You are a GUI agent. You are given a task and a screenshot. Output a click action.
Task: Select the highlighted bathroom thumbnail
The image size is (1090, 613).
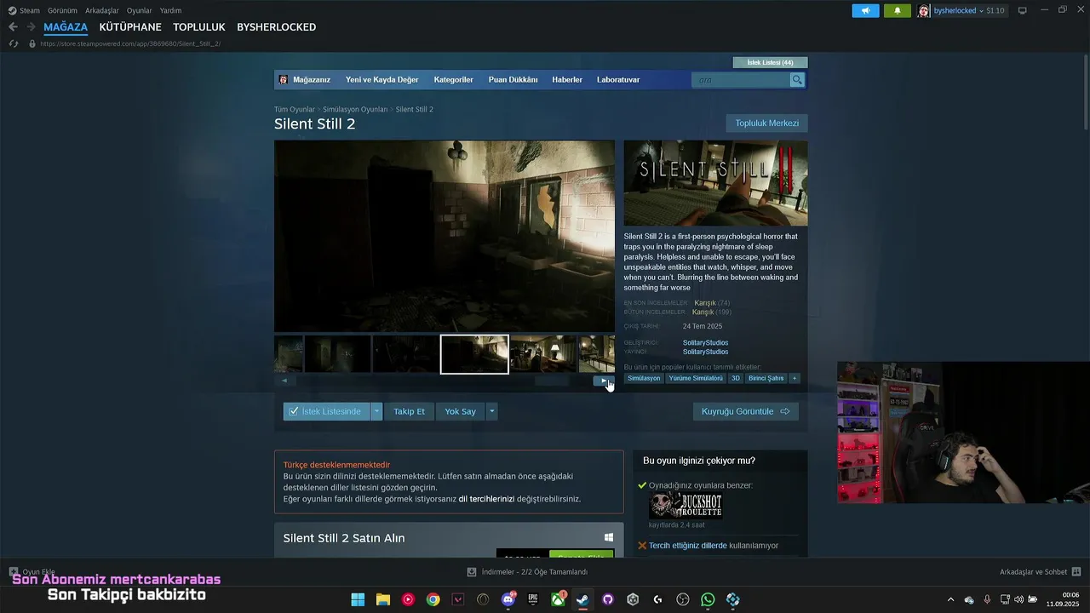click(474, 354)
